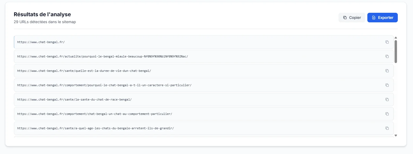
Task: Click the Copier button
Action: (352, 18)
